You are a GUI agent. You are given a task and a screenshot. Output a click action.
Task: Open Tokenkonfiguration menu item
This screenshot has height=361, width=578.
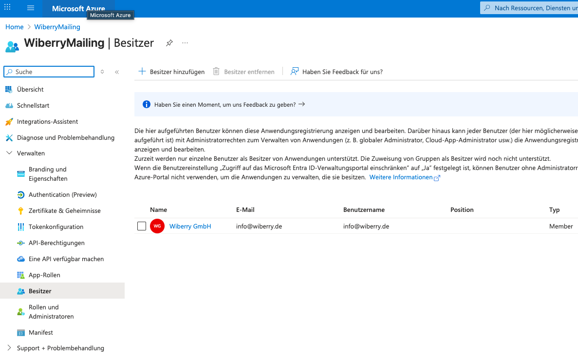(56, 227)
